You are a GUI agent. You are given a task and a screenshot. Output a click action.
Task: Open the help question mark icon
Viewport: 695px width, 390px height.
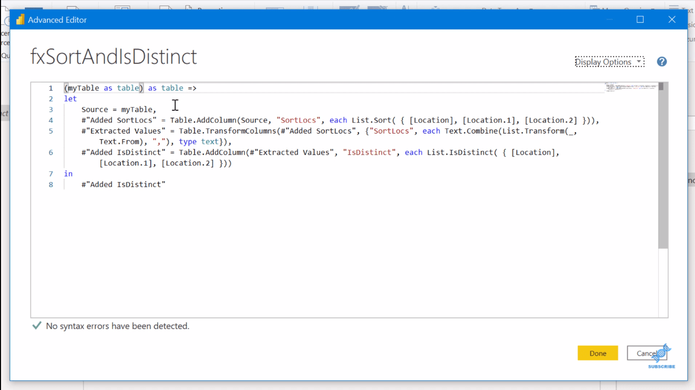point(661,61)
